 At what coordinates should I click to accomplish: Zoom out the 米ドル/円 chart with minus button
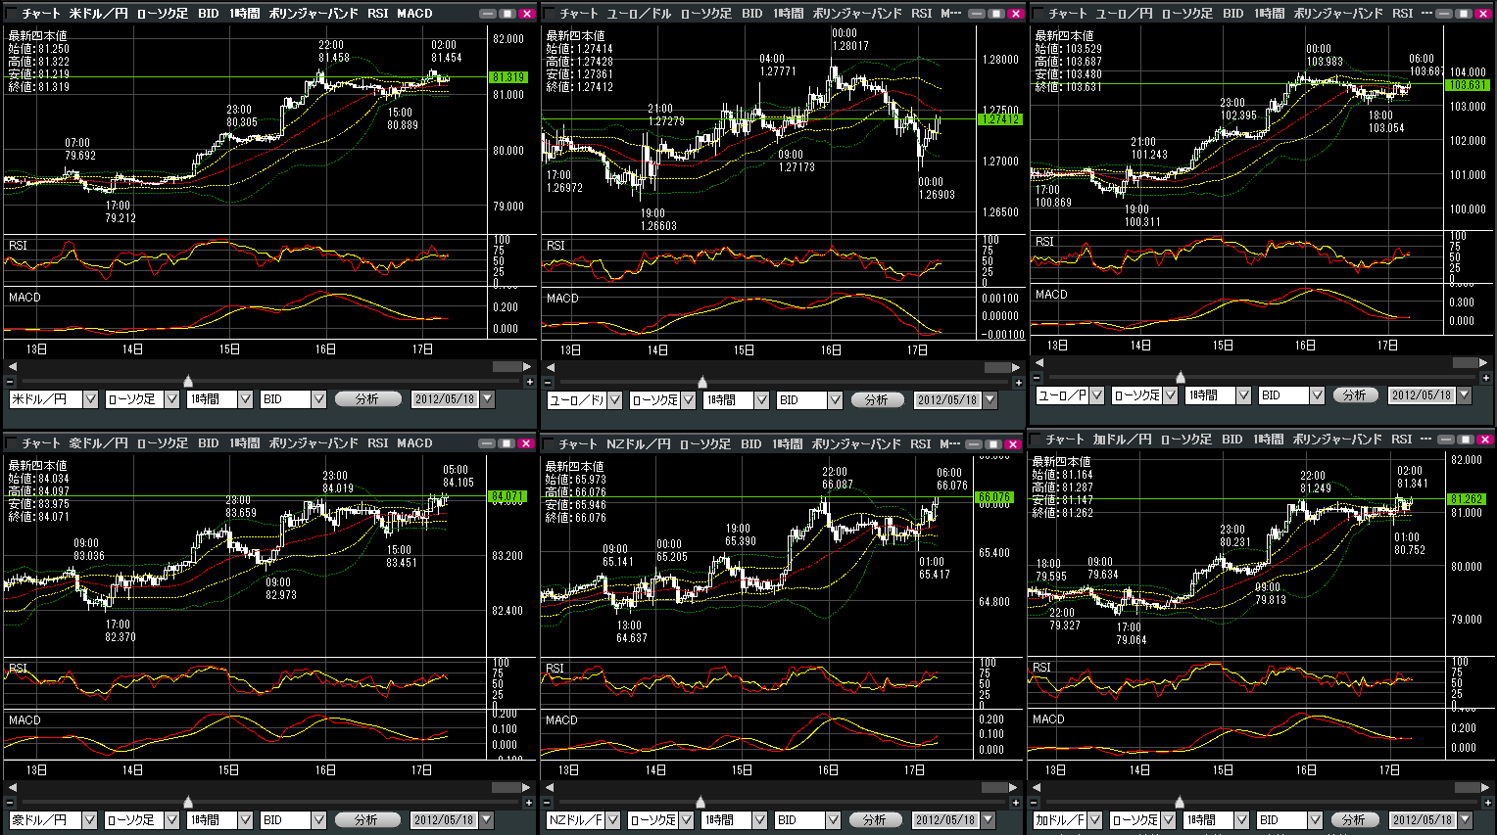click(10, 382)
